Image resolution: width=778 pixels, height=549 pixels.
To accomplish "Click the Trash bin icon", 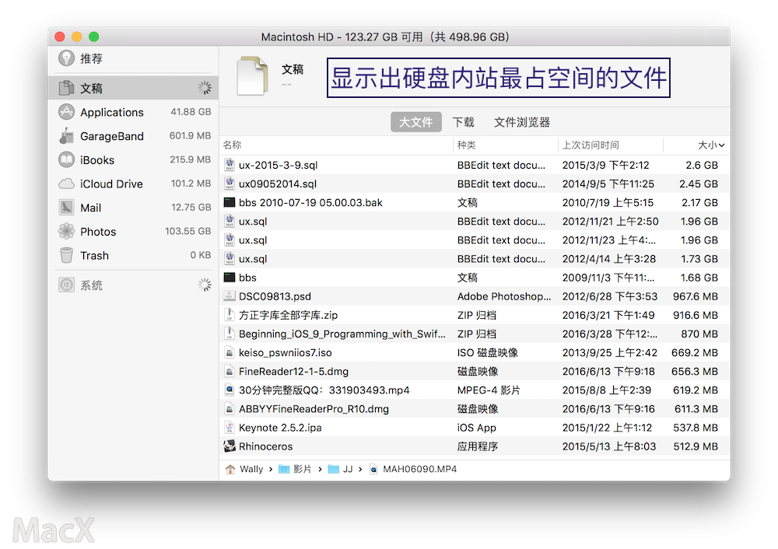I will coord(66,255).
